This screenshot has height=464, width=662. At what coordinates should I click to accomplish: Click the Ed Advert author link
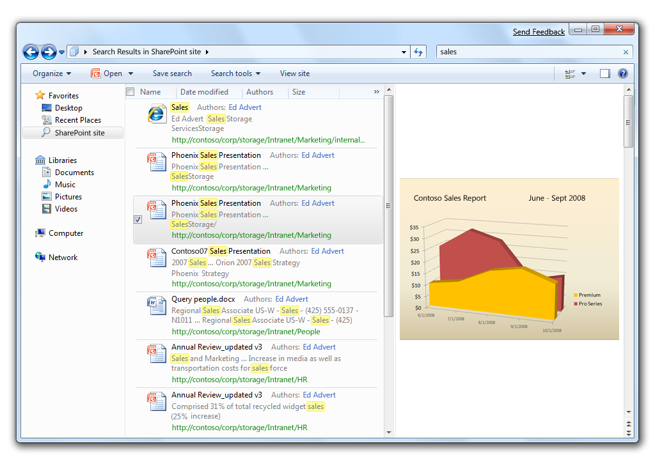[x=245, y=107]
